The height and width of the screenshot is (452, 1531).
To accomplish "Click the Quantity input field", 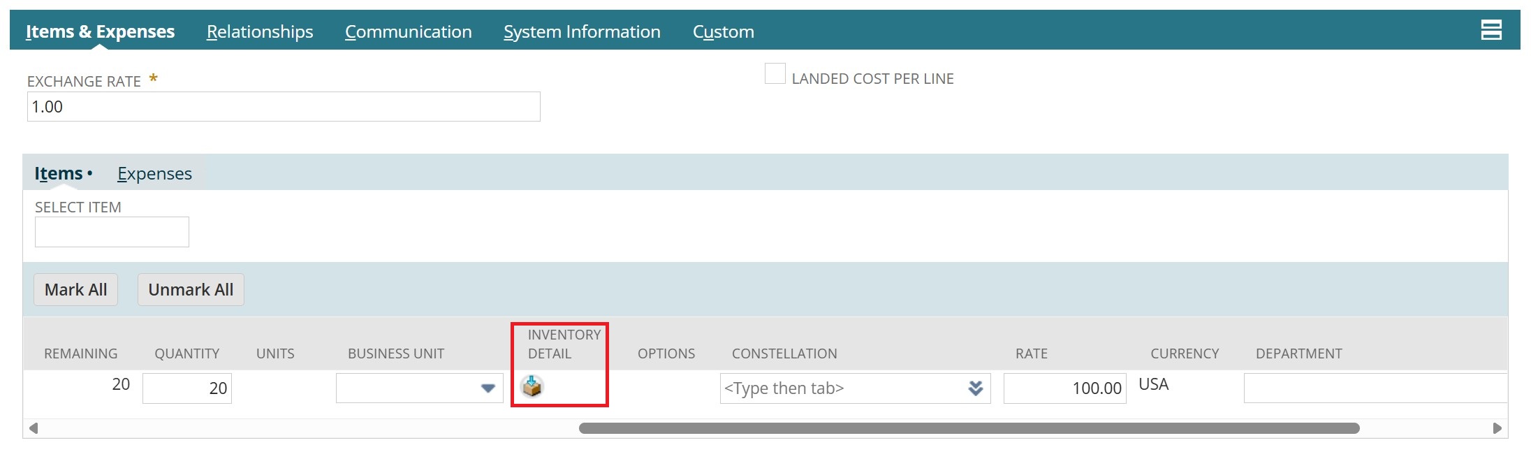I will 186,388.
